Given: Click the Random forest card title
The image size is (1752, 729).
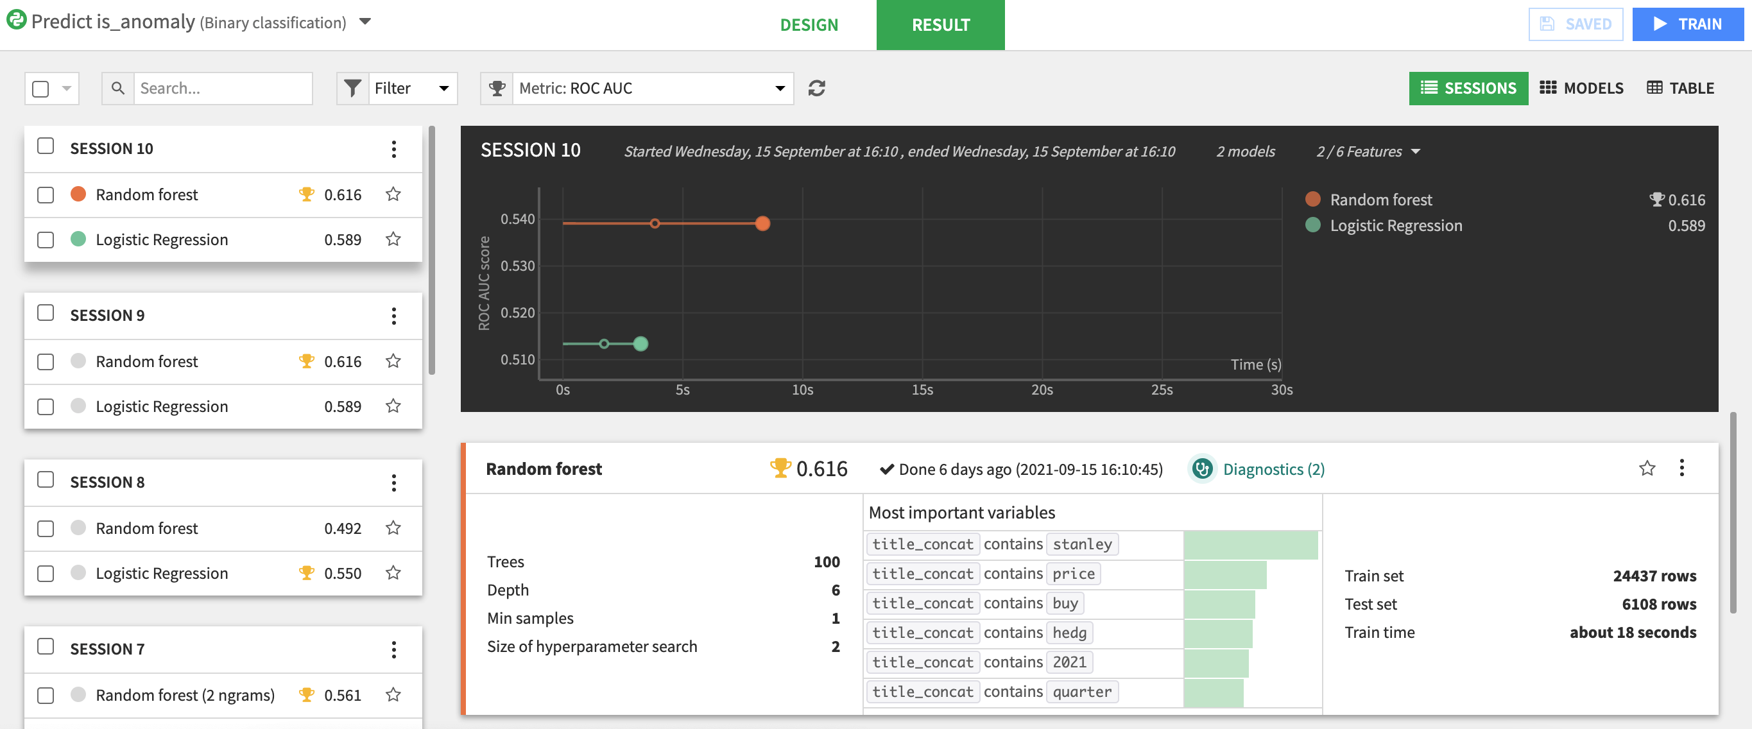Looking at the screenshot, I should [x=544, y=469].
